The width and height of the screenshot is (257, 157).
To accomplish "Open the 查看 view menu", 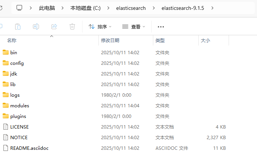I will click(x=134, y=27).
